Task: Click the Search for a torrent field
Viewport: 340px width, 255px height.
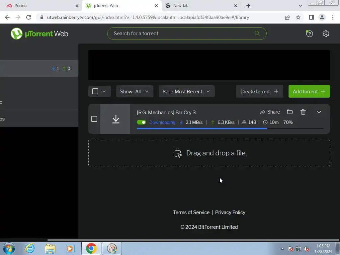Action: point(187,34)
